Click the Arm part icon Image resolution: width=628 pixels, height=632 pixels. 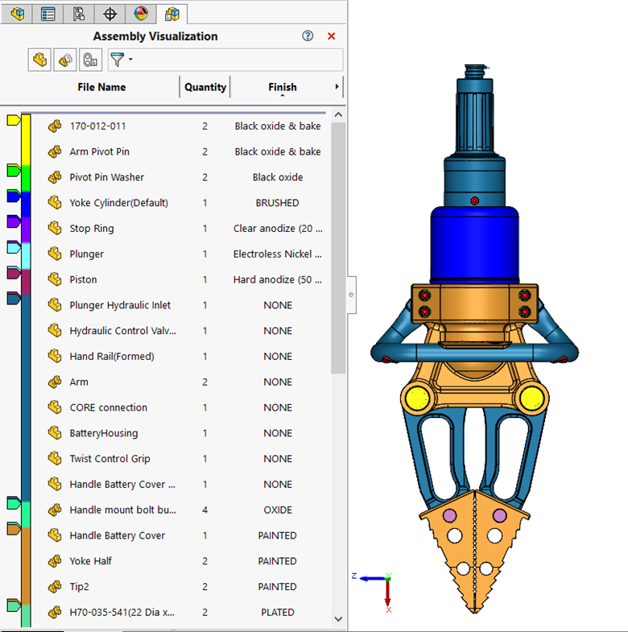(x=55, y=382)
